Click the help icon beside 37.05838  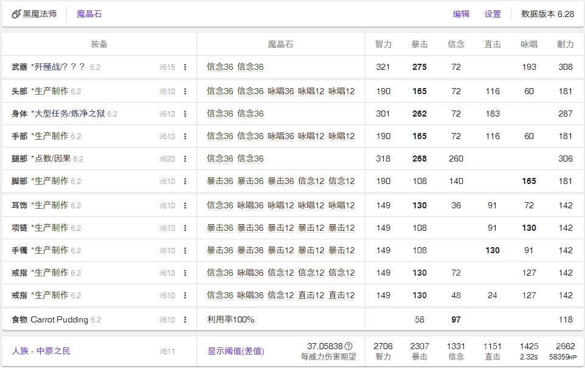pos(348,346)
